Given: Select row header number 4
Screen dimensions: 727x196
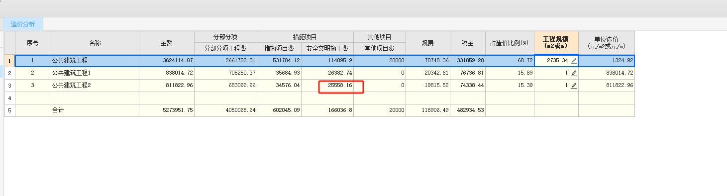Looking at the screenshot, I should [10, 98].
